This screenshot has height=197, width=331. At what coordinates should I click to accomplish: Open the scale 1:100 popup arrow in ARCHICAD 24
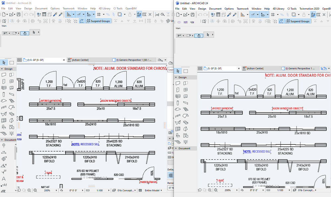[x=290, y=190]
